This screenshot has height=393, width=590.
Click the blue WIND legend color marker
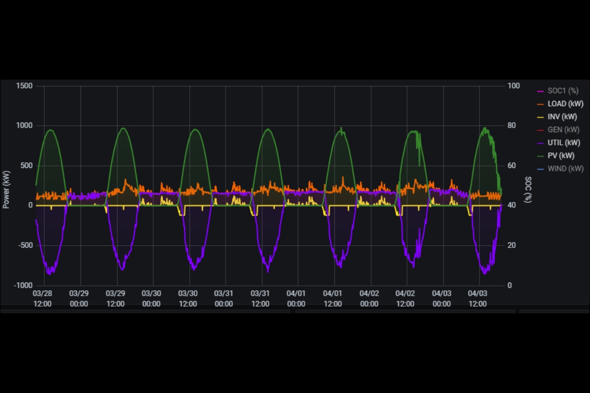coord(541,169)
